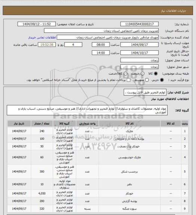Select the خدمت radio button
Screen dimensions: 196x215
coord(143,74)
